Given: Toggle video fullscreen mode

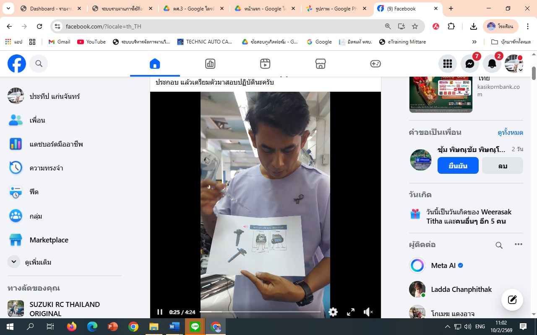Looking at the screenshot, I should (351, 312).
